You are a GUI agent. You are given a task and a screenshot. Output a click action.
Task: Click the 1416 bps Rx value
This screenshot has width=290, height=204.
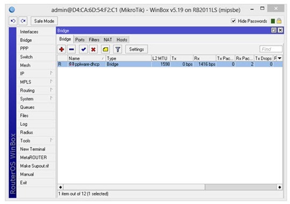(x=207, y=64)
